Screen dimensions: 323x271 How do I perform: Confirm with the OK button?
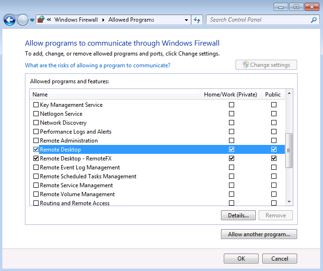[241, 258]
